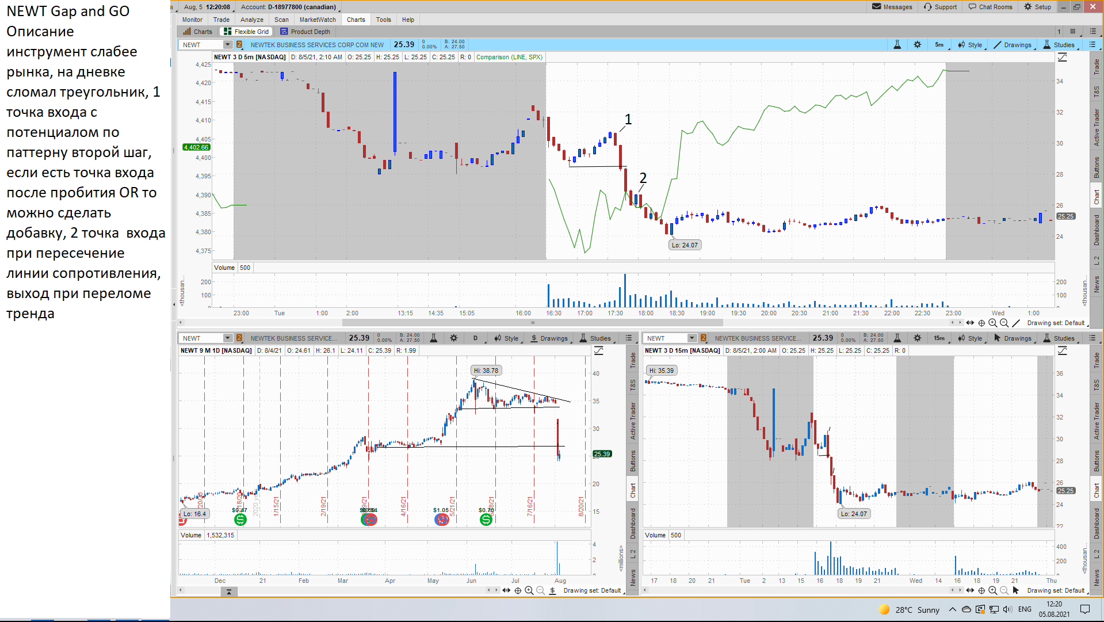Switch to the Trade tab
Image resolution: width=1104 pixels, height=622 pixels.
point(221,20)
